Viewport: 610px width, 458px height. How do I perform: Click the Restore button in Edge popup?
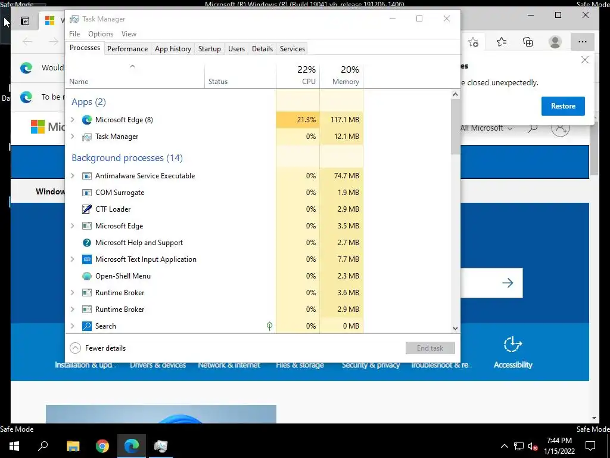point(563,106)
